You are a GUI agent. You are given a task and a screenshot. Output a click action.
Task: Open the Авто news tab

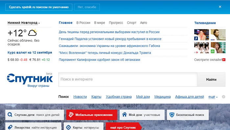(x=144, y=23)
